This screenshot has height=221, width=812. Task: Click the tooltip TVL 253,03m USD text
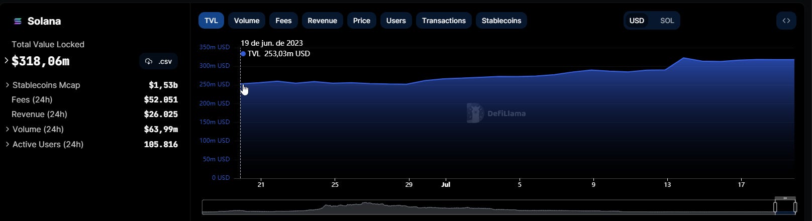click(279, 54)
